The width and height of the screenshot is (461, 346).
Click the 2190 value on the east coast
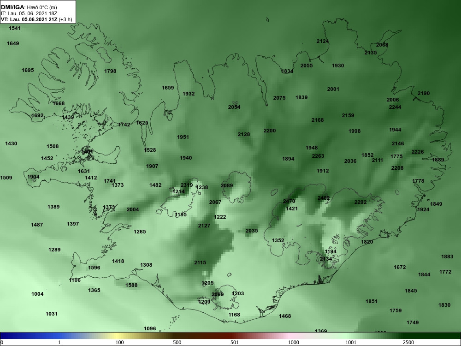pos(424,93)
